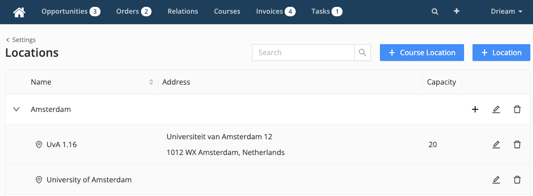Focus the Search input field
This screenshot has height=196, width=533.
[x=303, y=53]
